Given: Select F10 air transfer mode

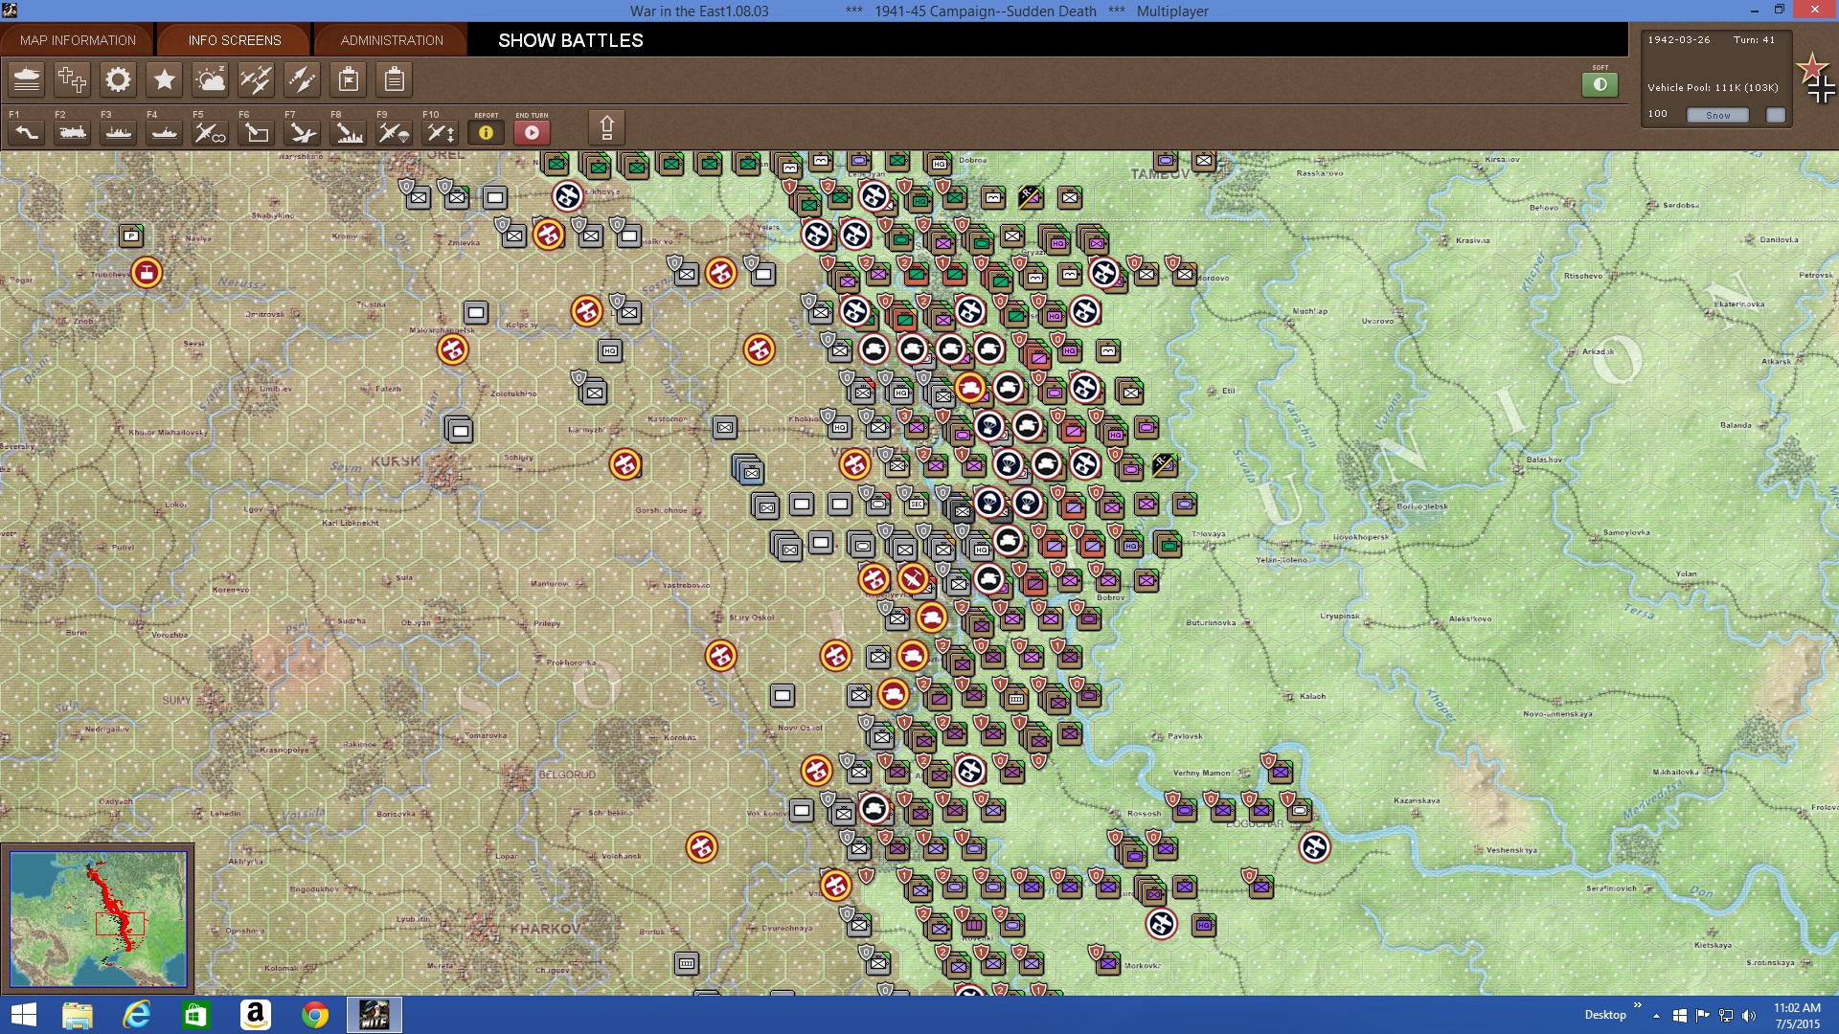Looking at the screenshot, I should tap(440, 132).
